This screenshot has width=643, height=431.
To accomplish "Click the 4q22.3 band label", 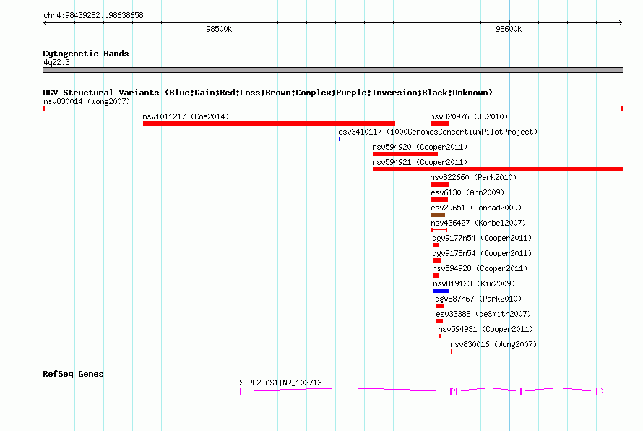I will 56,62.
